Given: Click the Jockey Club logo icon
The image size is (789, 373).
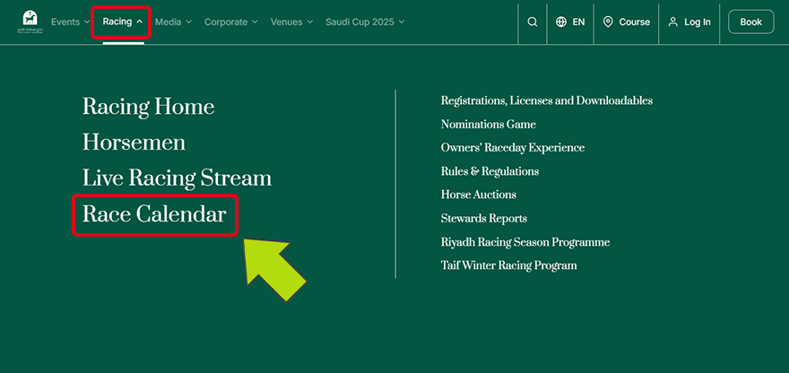Looking at the screenshot, I should 29,22.
